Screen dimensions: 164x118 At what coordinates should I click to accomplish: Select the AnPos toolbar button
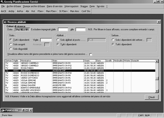[20, 11]
